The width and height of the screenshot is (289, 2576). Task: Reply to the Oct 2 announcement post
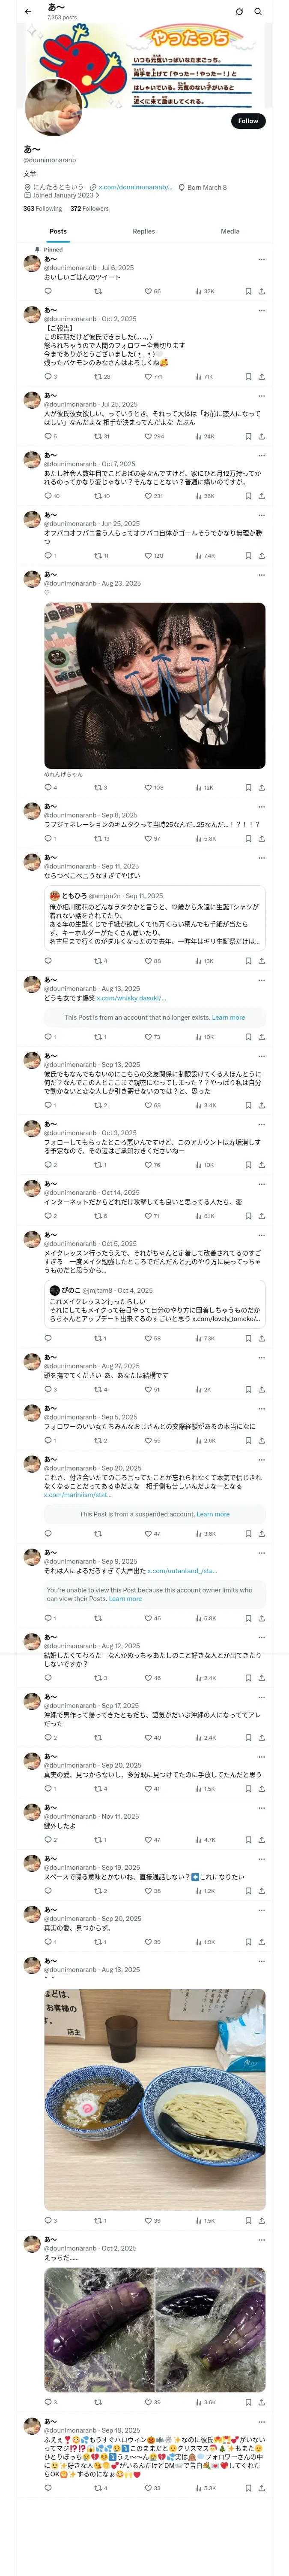point(48,377)
